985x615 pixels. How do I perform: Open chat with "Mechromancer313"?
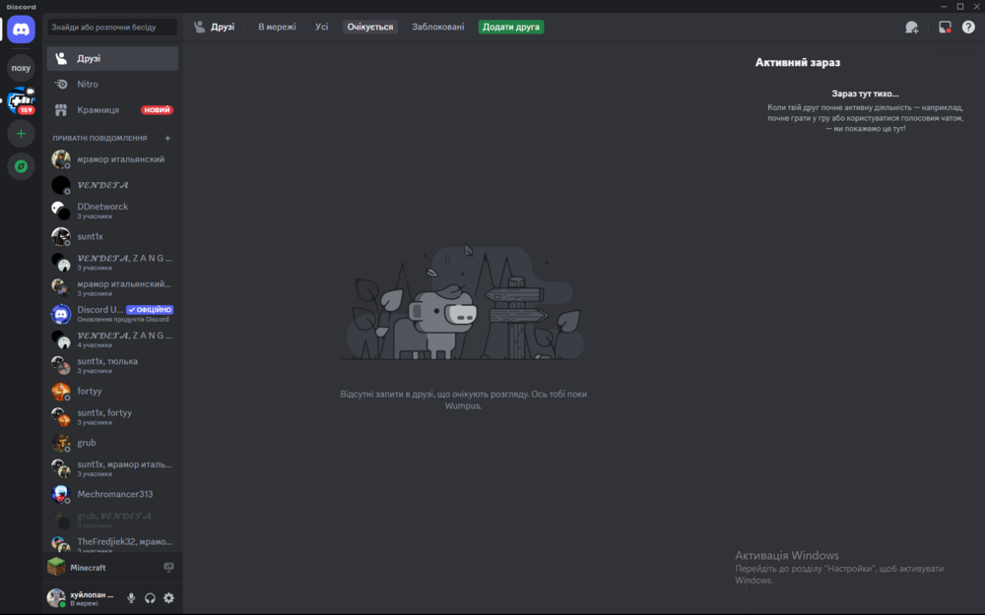[x=112, y=494]
